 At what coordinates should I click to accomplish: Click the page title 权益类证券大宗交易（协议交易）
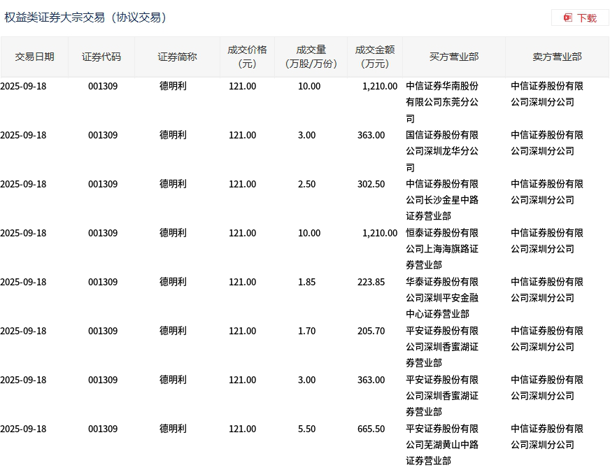[85, 17]
